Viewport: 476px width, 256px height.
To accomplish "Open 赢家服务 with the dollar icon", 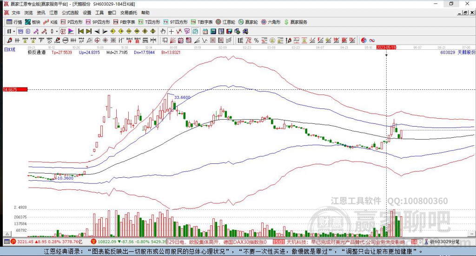I will (296, 22).
